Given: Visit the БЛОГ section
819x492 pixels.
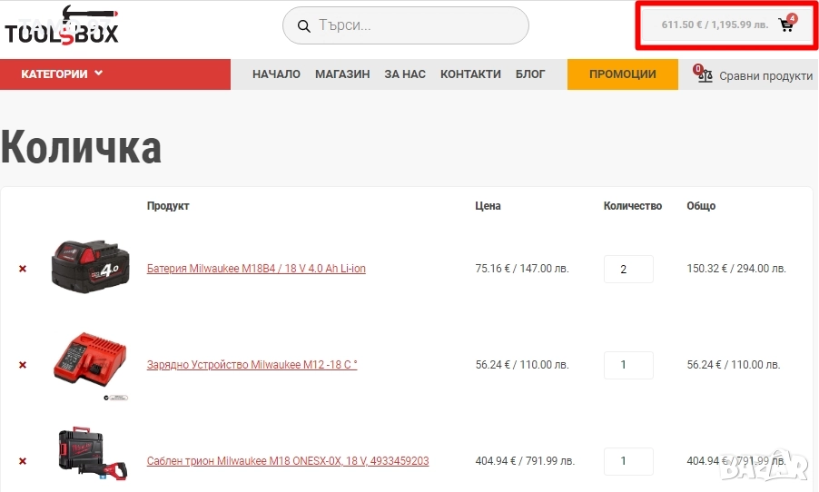Looking at the screenshot, I should pyautogui.click(x=530, y=74).
